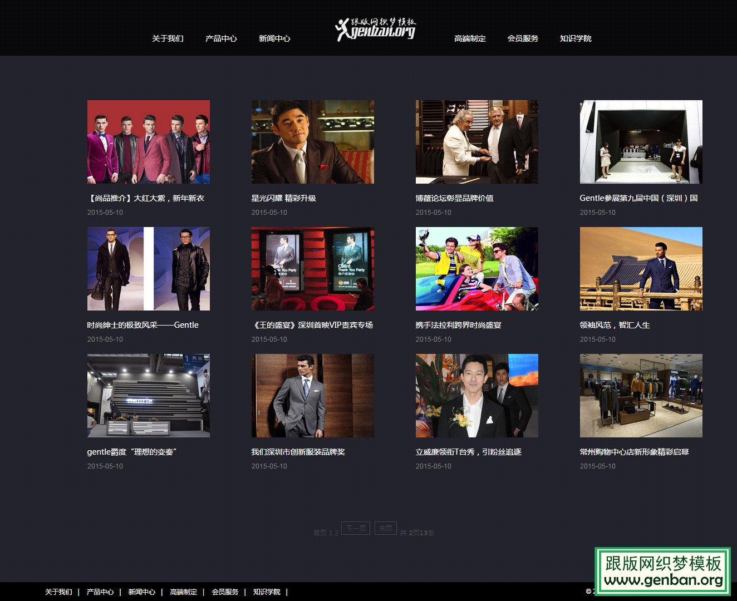This screenshot has width=737, height=601.
Task: Open 知识学院 in the top navigation
Action: point(576,38)
